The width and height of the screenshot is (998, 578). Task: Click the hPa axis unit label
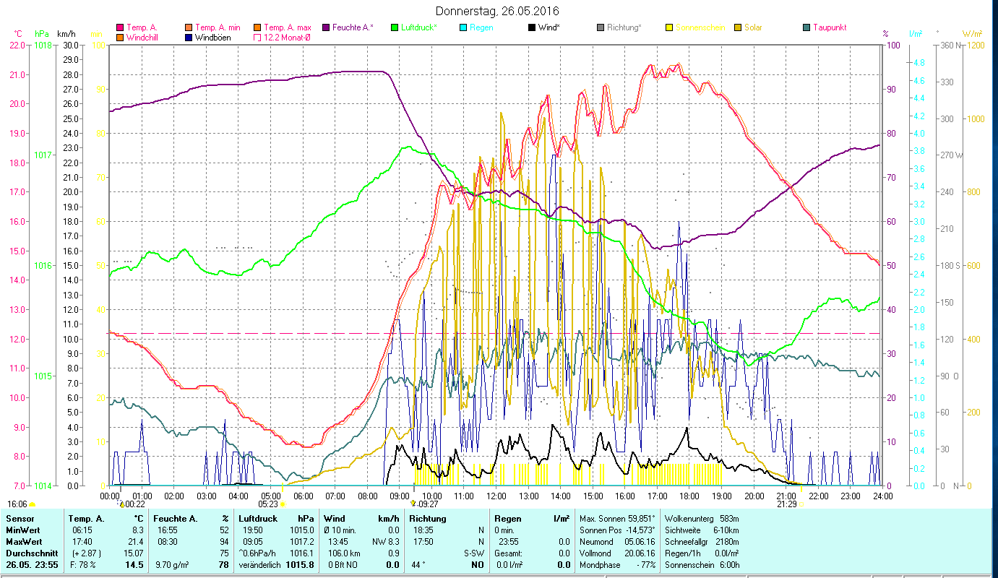pyautogui.click(x=40, y=34)
